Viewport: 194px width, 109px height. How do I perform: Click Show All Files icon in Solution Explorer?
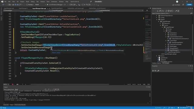click(x=171, y=11)
